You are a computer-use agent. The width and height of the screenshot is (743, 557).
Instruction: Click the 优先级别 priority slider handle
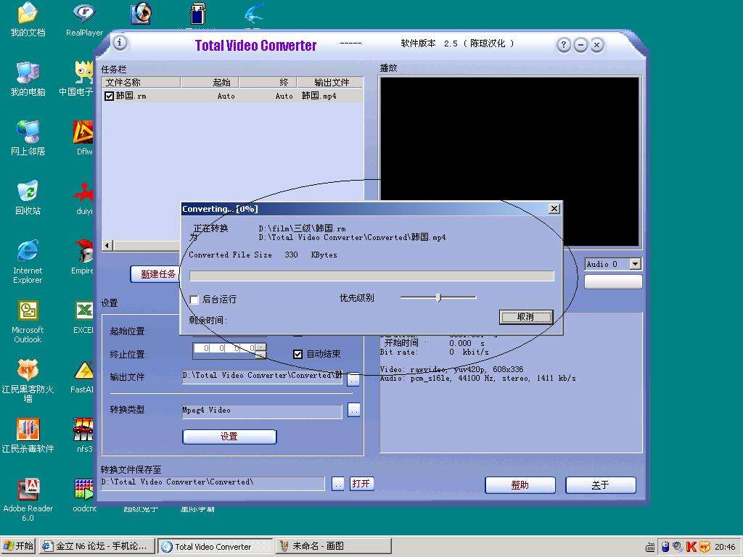(438, 297)
